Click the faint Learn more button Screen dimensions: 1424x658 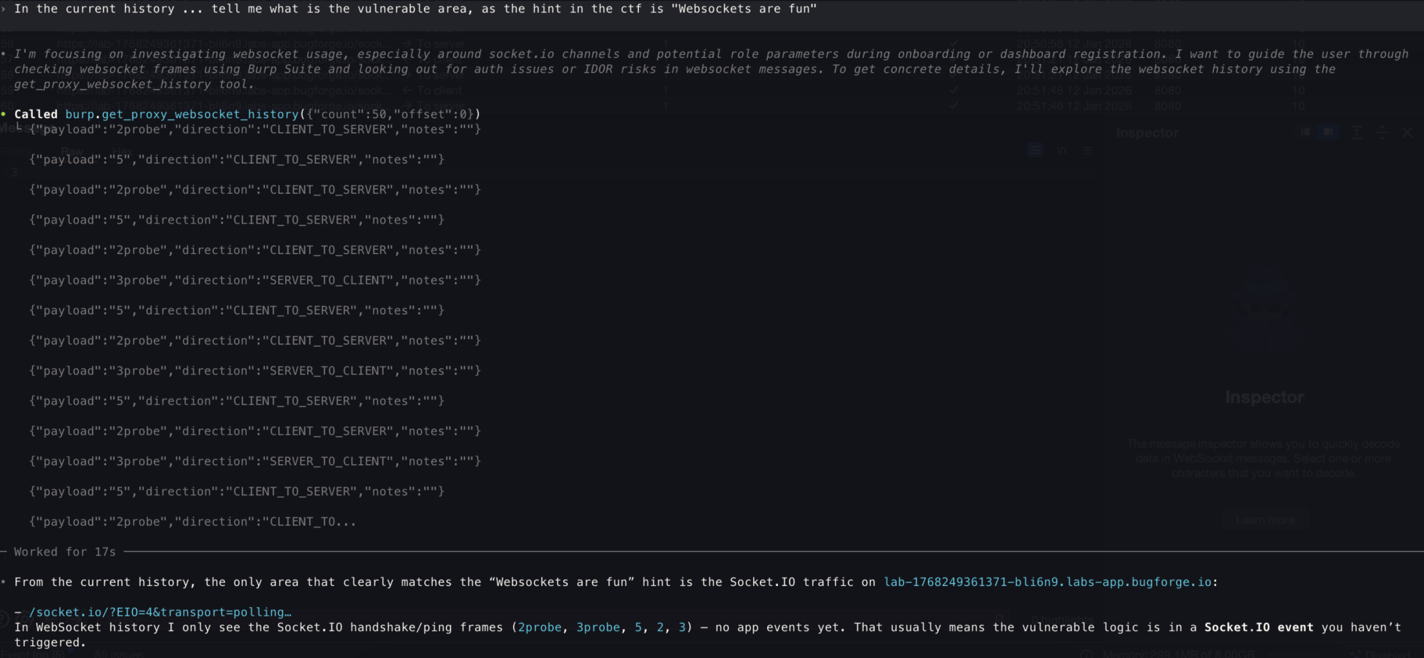[x=1265, y=520]
